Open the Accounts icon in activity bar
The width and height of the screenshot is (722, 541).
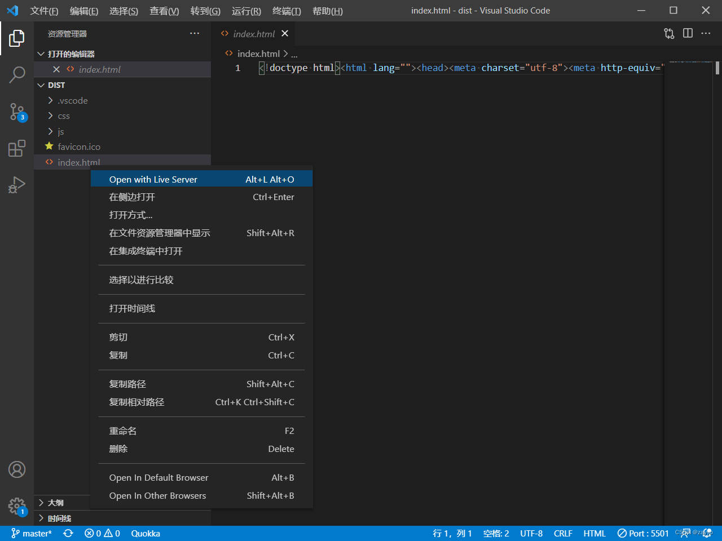(17, 469)
